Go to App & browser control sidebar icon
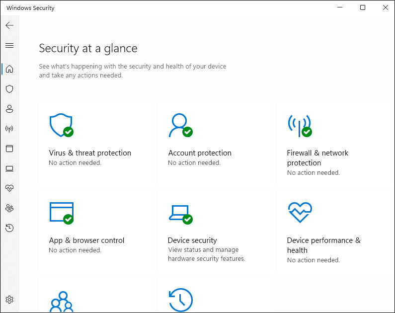The width and height of the screenshot is (395, 313). tap(9, 149)
